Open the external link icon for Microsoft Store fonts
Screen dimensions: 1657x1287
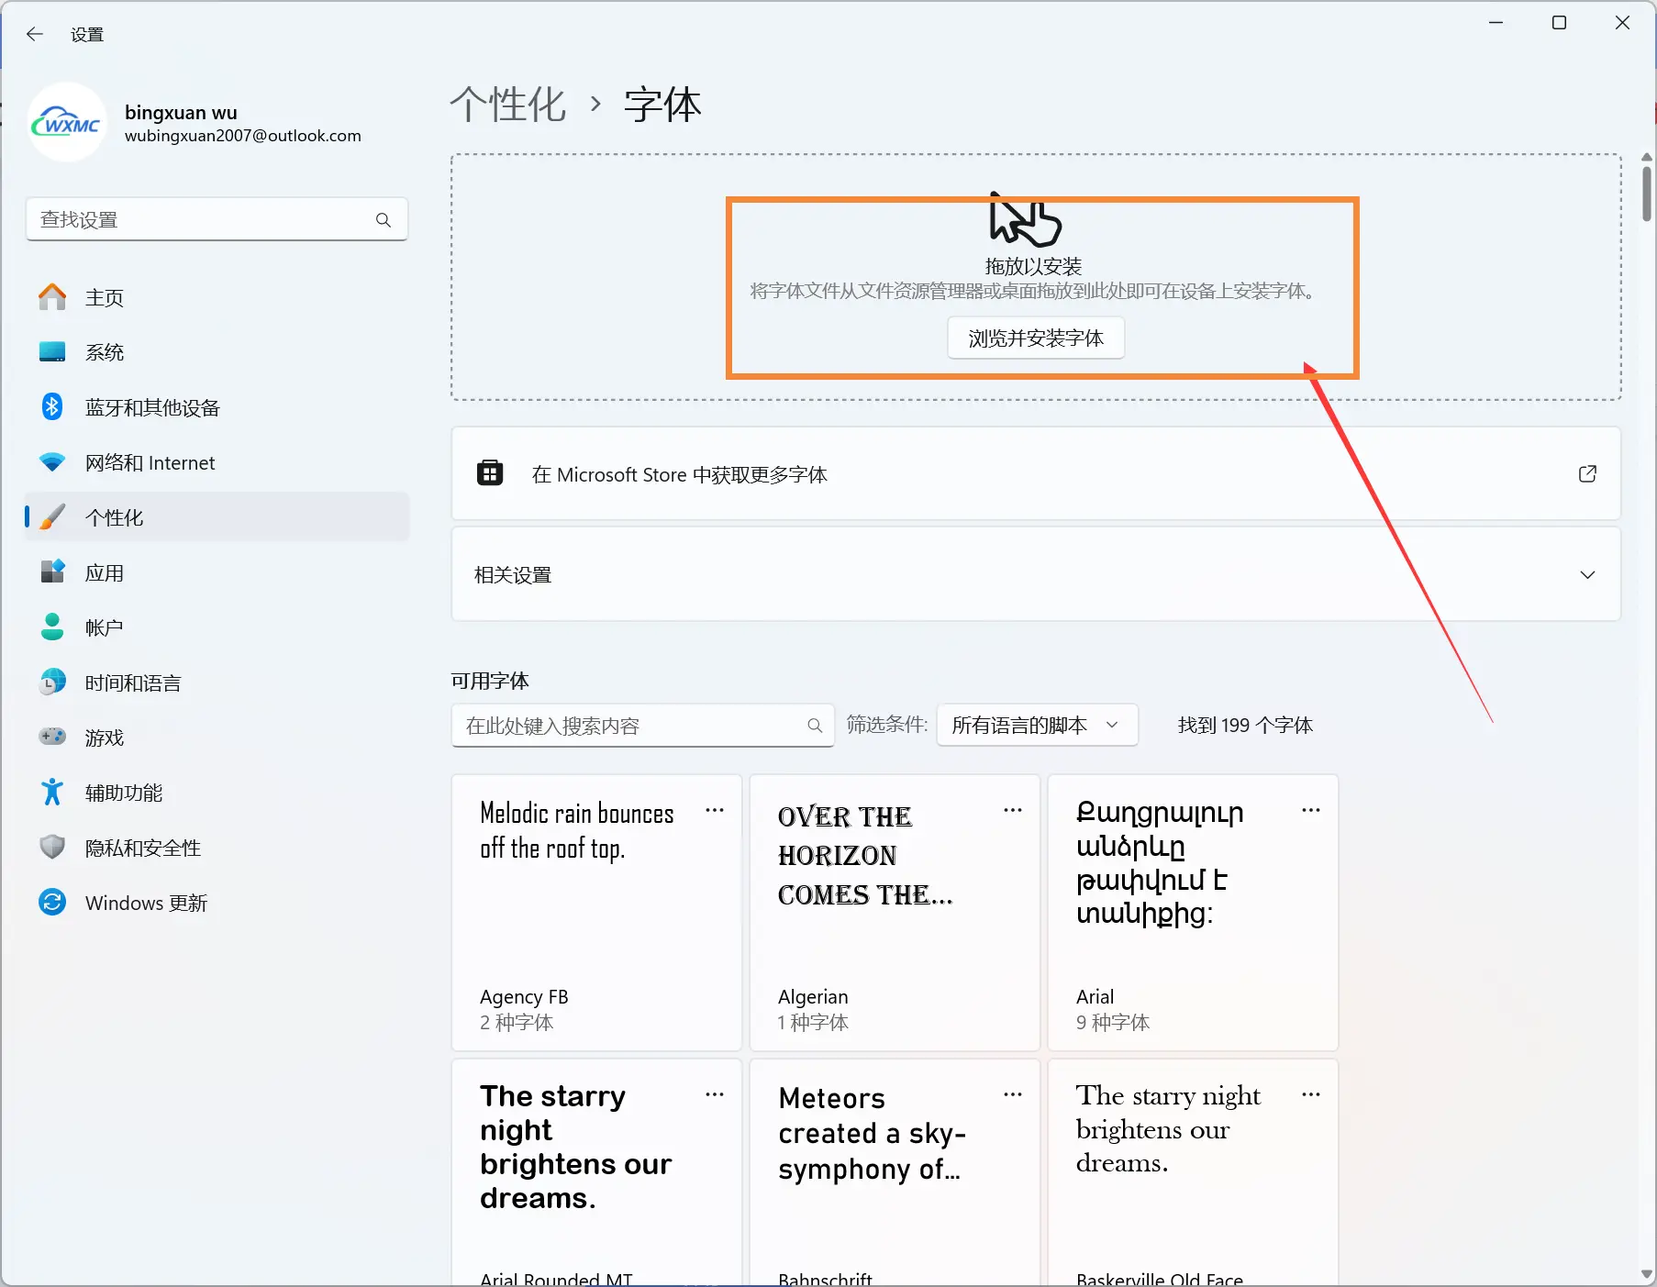click(x=1587, y=474)
